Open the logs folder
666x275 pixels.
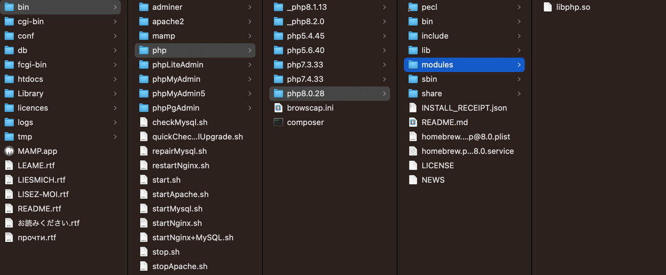click(x=25, y=122)
